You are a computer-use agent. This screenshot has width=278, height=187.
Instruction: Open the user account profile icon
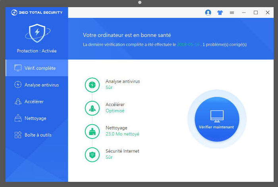[x=208, y=13]
